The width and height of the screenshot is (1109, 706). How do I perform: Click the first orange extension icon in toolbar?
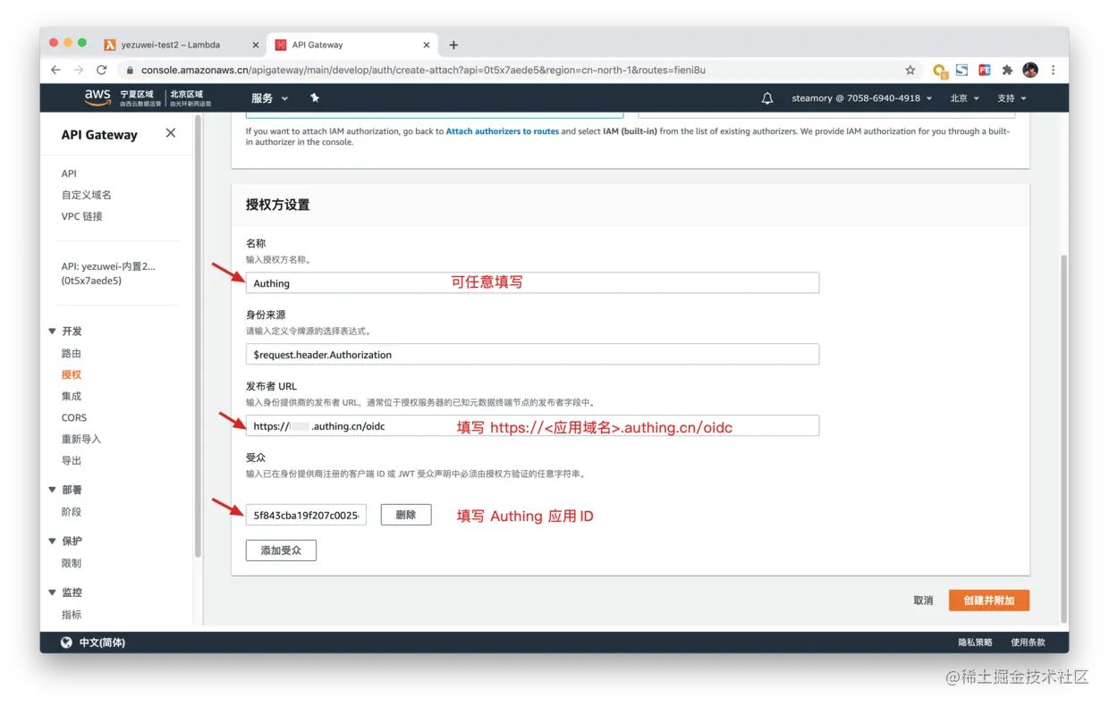coord(939,71)
